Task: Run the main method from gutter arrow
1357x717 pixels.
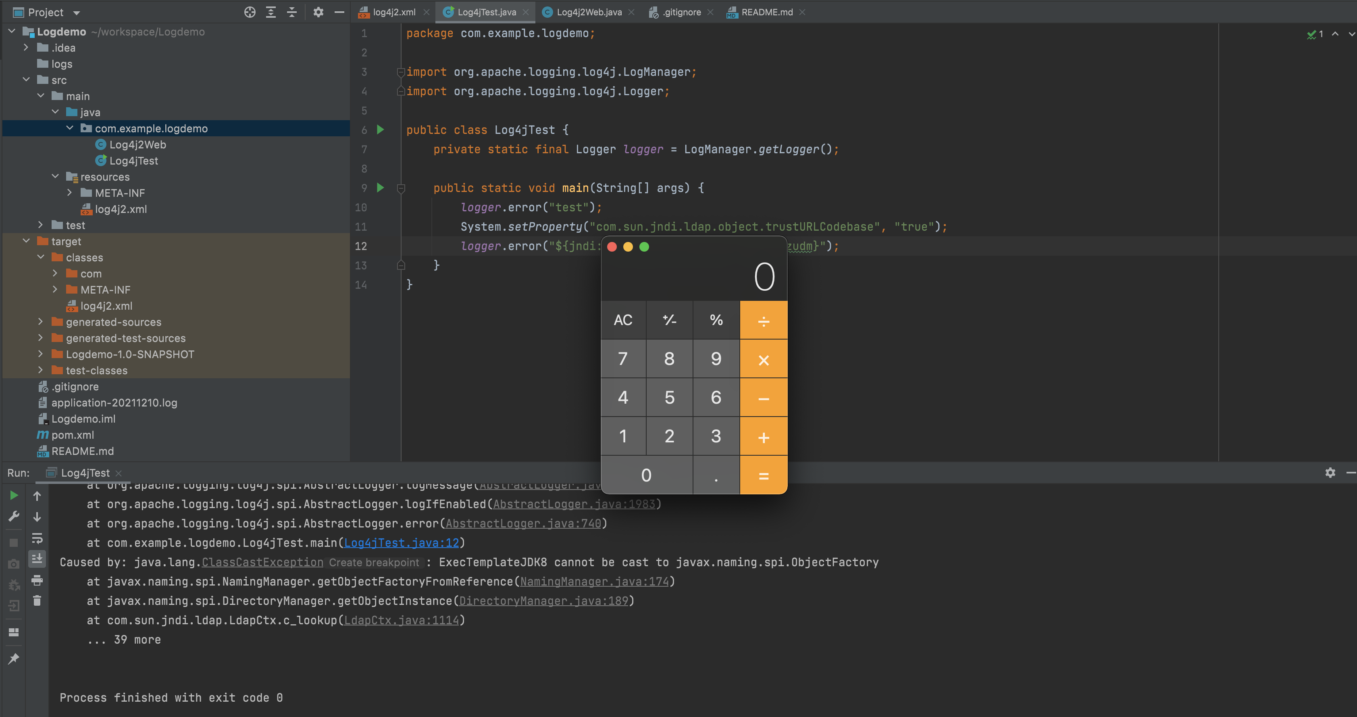Action: pos(380,188)
